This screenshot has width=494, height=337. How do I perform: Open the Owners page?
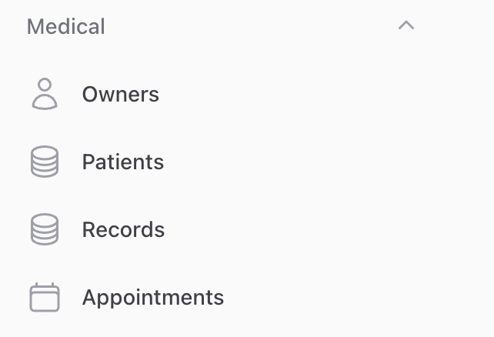120,95
